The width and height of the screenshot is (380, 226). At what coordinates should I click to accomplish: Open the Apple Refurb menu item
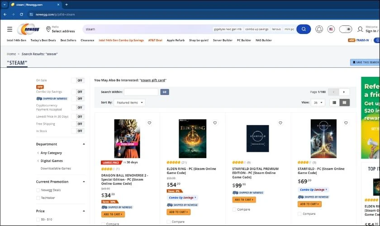click(x=176, y=40)
